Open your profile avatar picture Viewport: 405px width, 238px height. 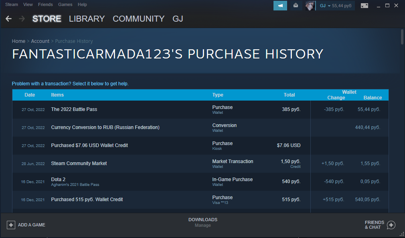[x=310, y=6]
